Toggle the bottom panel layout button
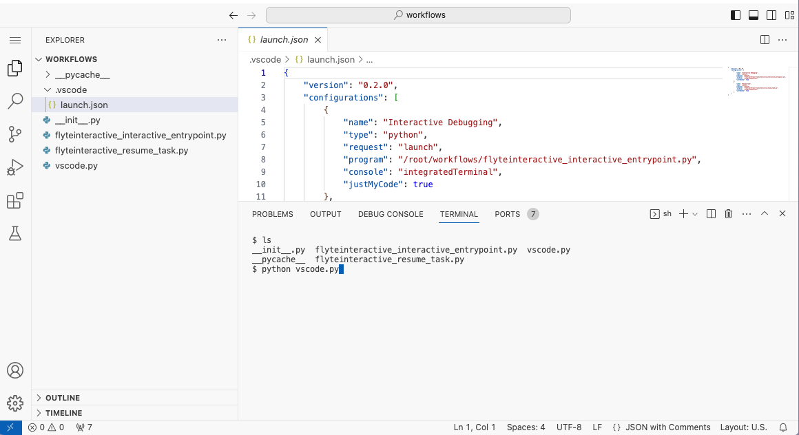Image resolution: width=799 pixels, height=435 pixels. (x=754, y=15)
